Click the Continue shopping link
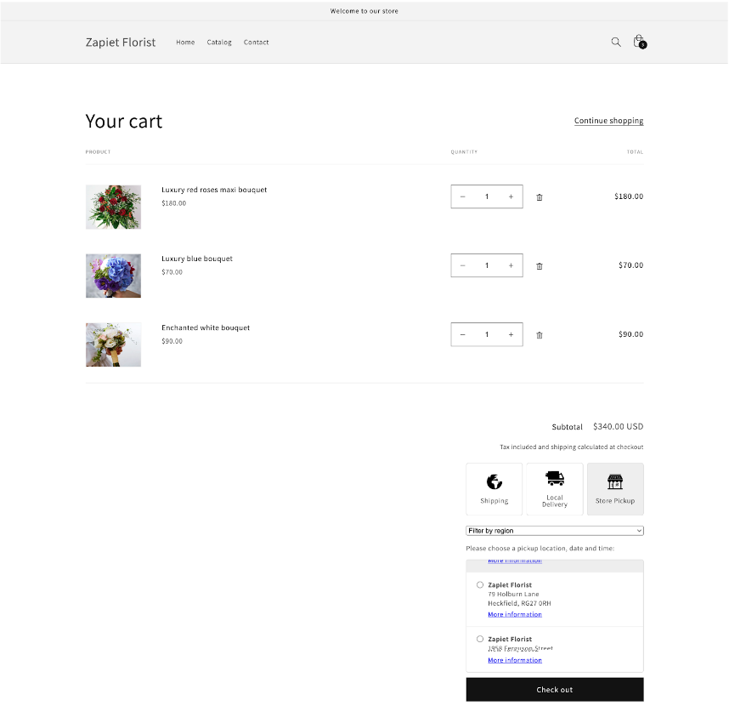This screenshot has height=723, width=729. (x=608, y=121)
